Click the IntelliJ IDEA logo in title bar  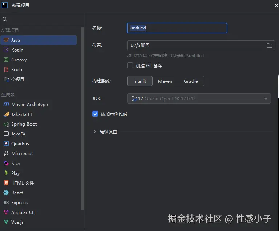(x=5, y=5)
